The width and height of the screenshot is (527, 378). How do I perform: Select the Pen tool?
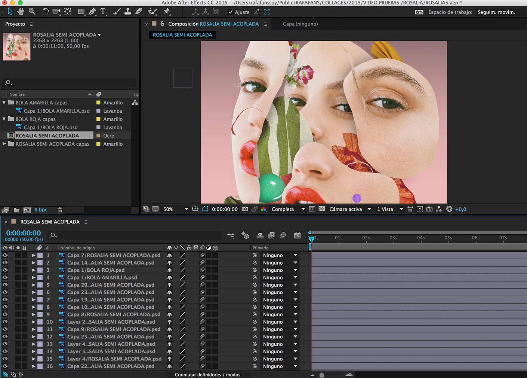point(92,12)
